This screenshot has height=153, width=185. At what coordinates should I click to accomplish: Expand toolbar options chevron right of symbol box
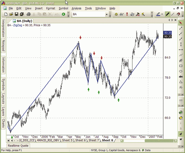(x=110, y=14)
